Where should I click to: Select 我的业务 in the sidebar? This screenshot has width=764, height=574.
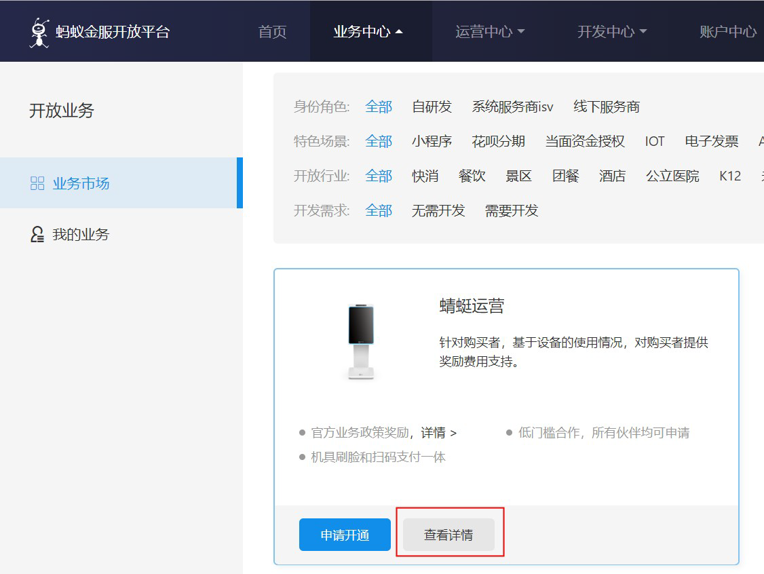pos(81,234)
